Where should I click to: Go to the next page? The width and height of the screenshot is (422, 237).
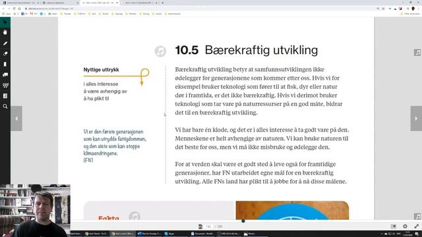click(x=416, y=118)
